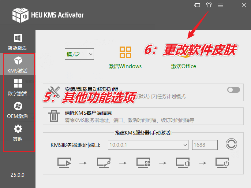Click the monitor with Windows grid icon
The width and height of the screenshot is (251, 188).
pos(143,163)
